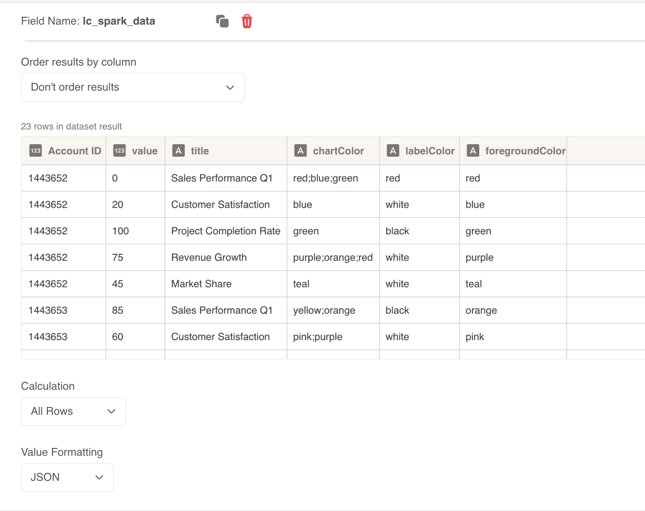Viewport: 645px width, 511px height.
Task: Click the lc_spark_data field name
Action: pos(119,21)
